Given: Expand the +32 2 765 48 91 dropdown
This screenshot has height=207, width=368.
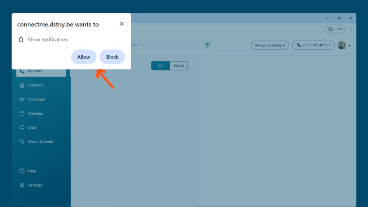Looking at the screenshot, I should point(313,45).
